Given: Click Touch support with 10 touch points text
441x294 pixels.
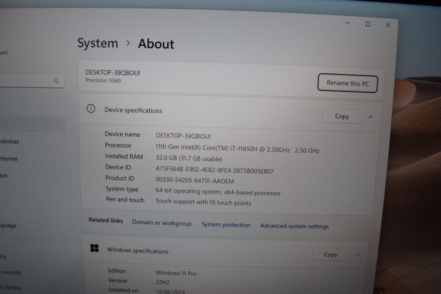Looking at the screenshot, I should (x=203, y=202).
